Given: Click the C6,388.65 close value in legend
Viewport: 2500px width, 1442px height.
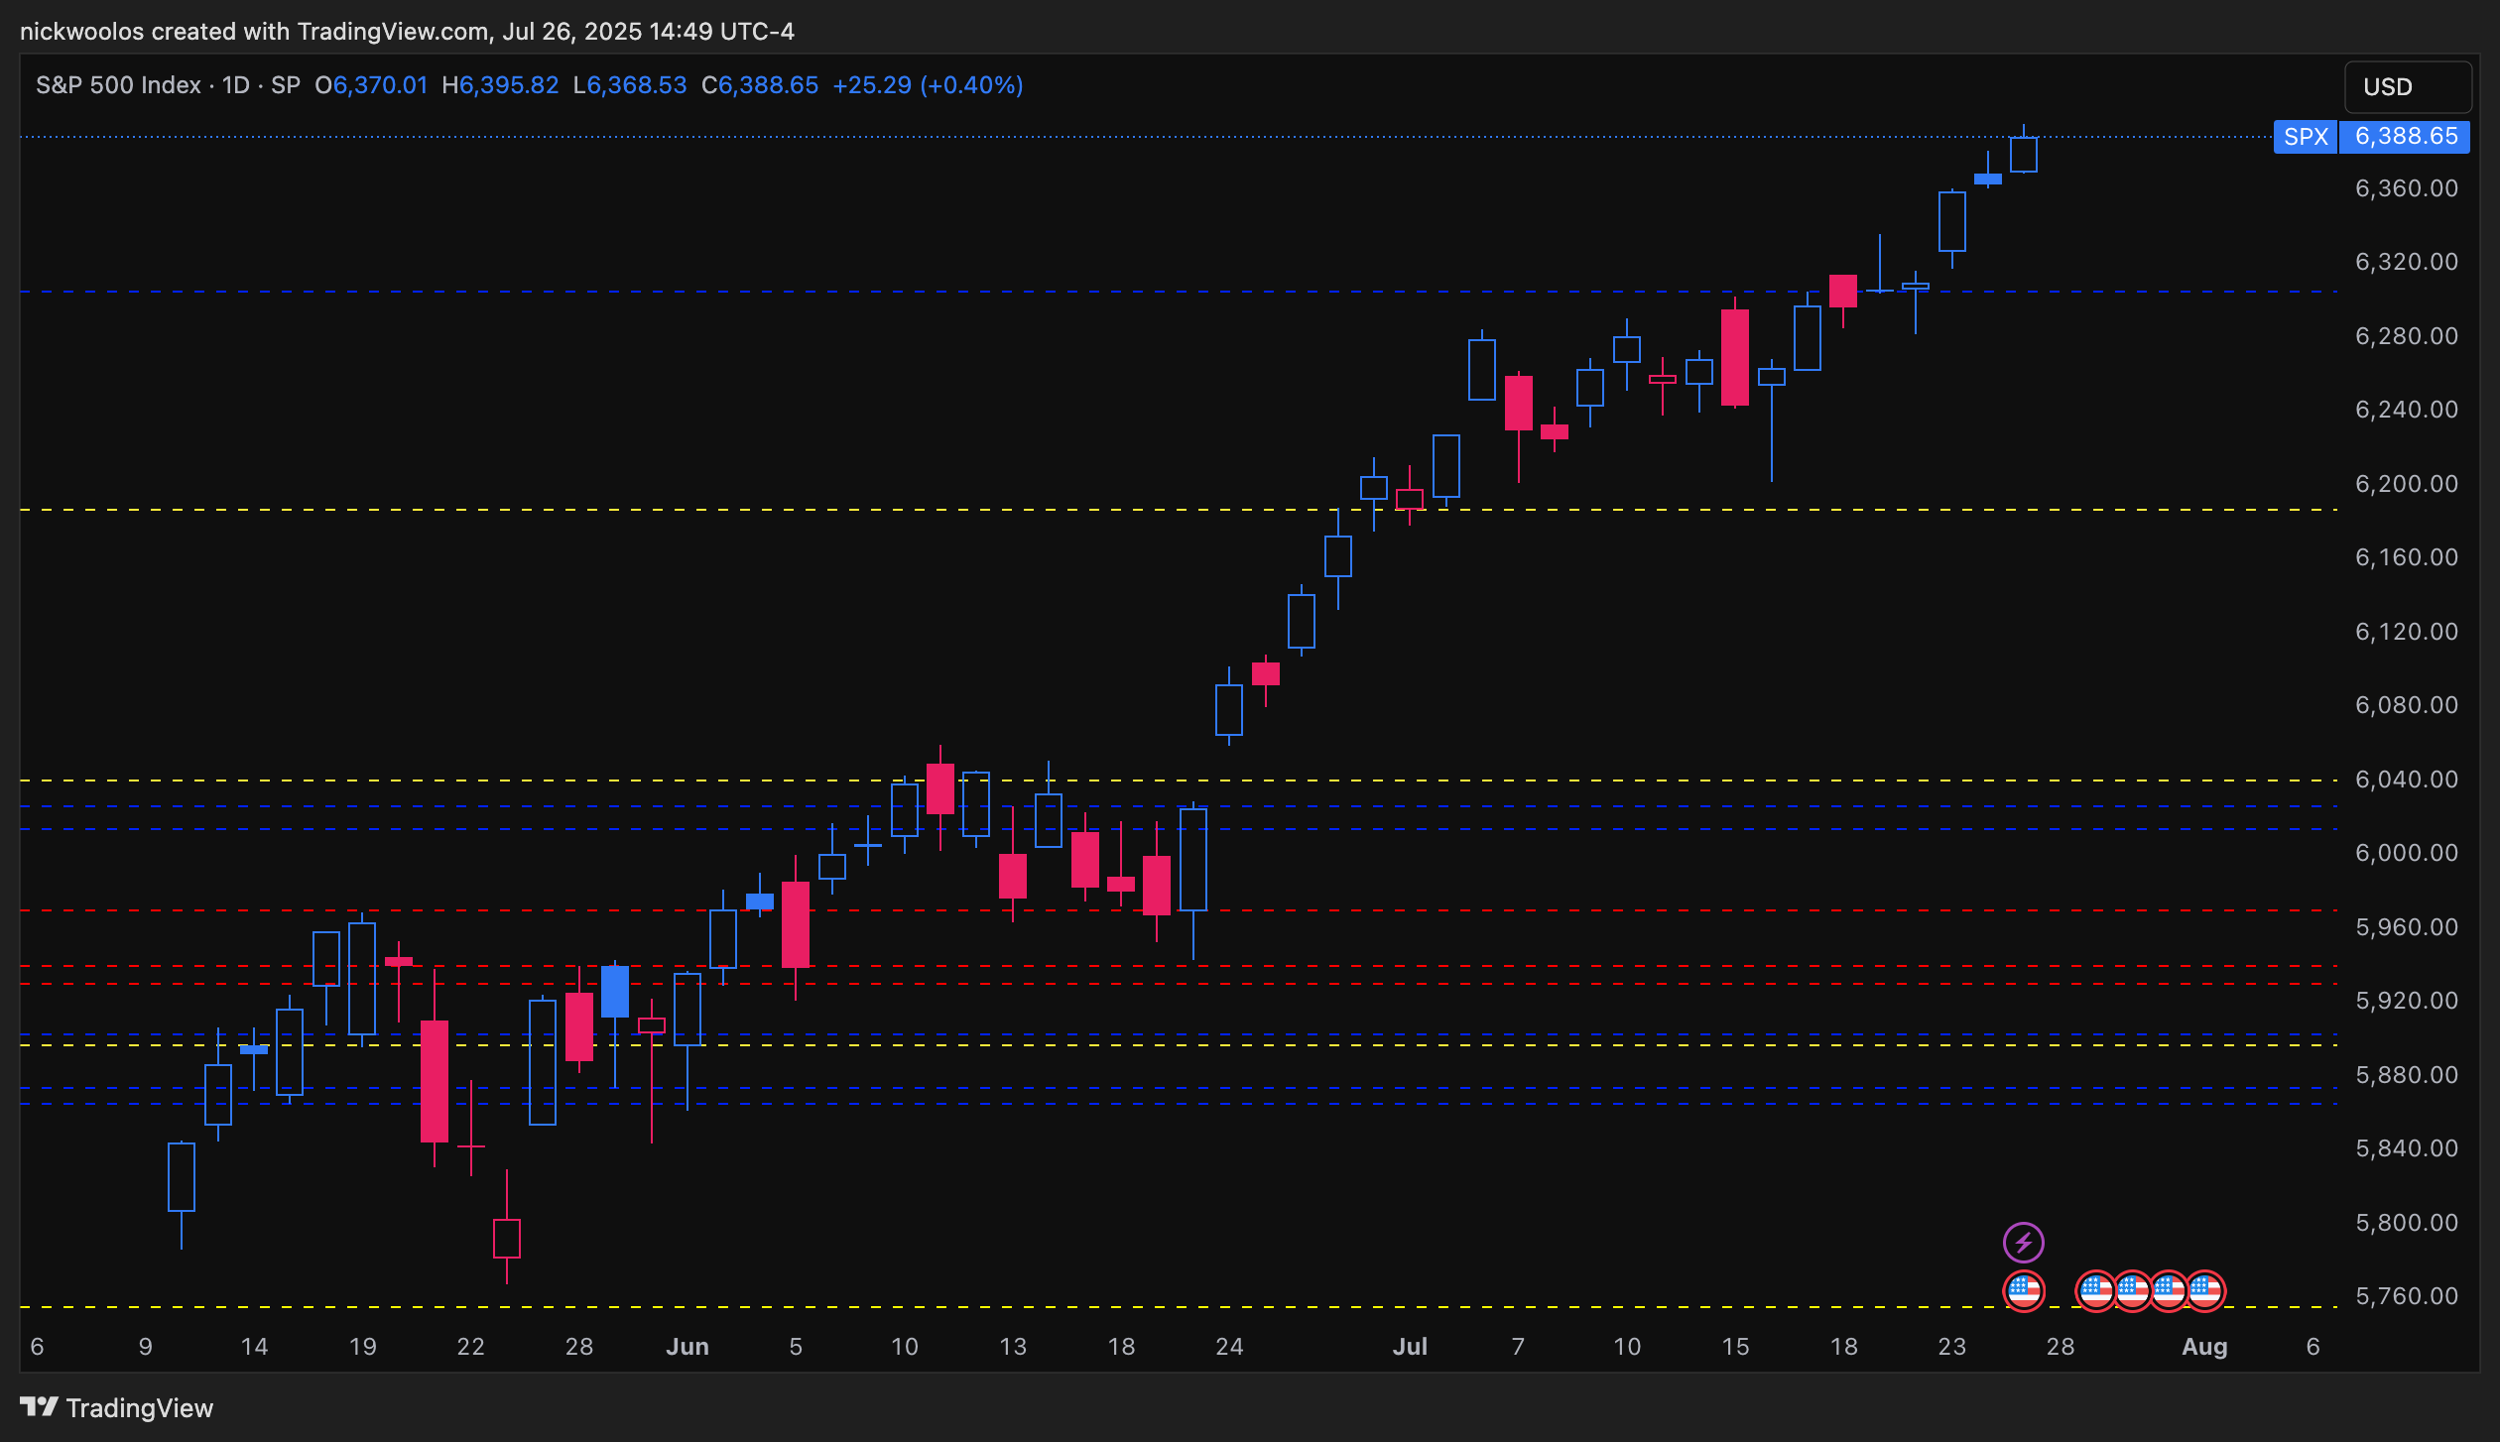Looking at the screenshot, I should tap(760, 85).
